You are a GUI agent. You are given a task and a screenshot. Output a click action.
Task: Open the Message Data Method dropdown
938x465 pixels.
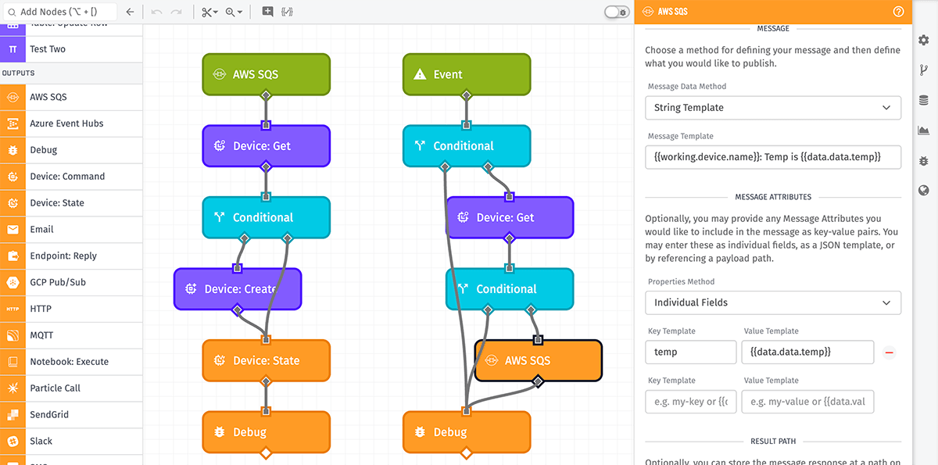772,108
